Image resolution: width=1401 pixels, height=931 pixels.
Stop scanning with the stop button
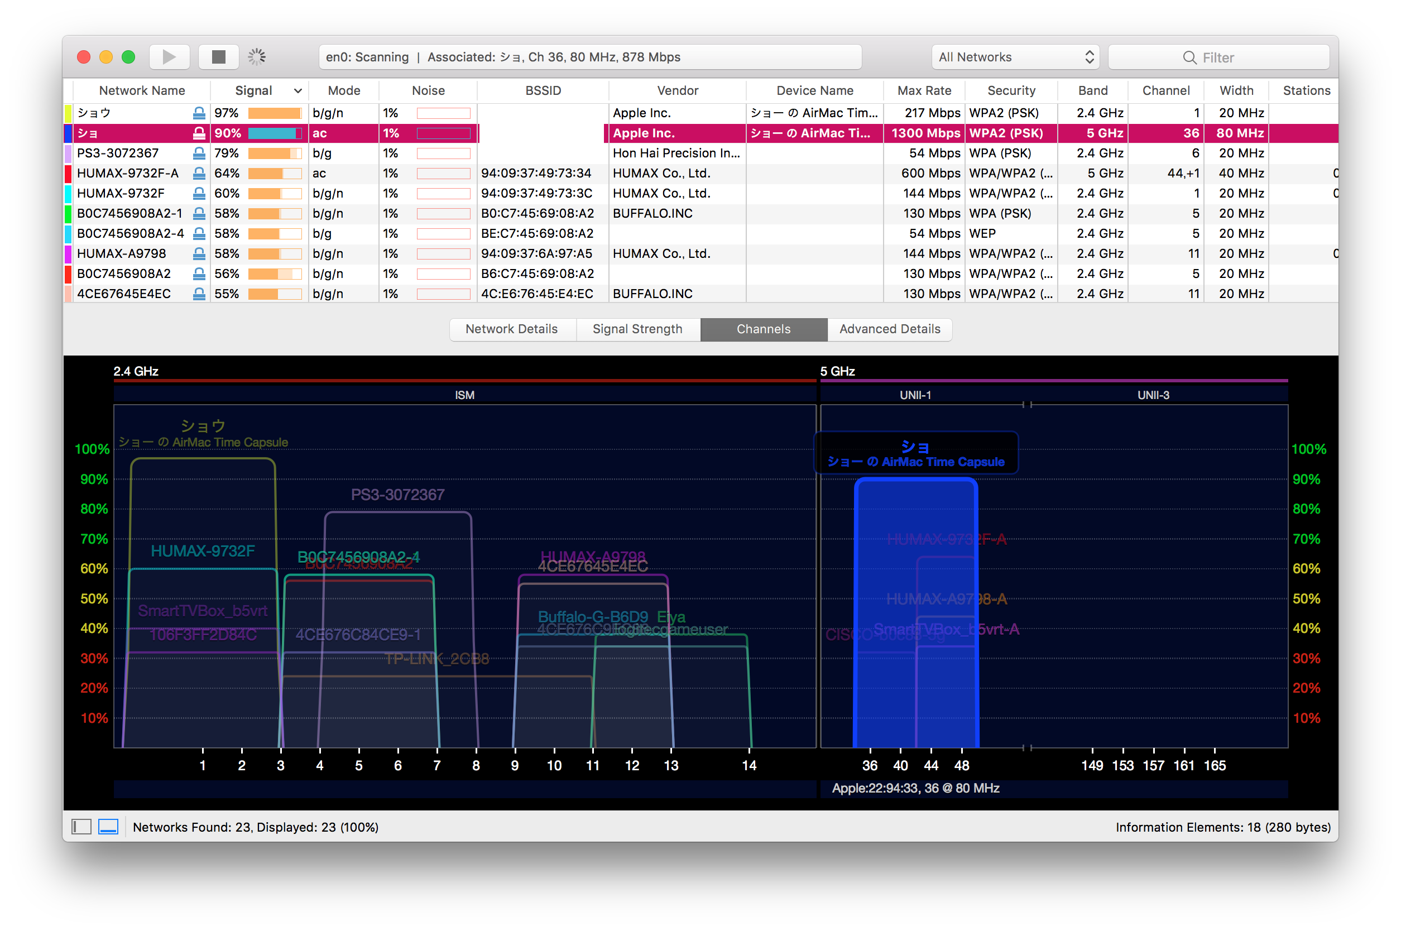[218, 57]
